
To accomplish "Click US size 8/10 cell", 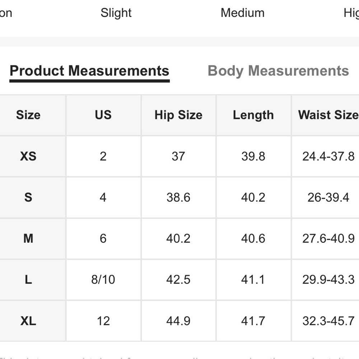I will 103,279.
